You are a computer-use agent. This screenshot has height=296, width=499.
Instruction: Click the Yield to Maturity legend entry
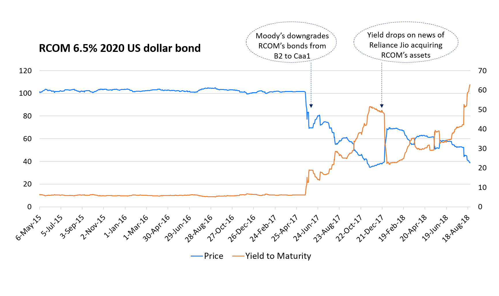click(278, 256)
